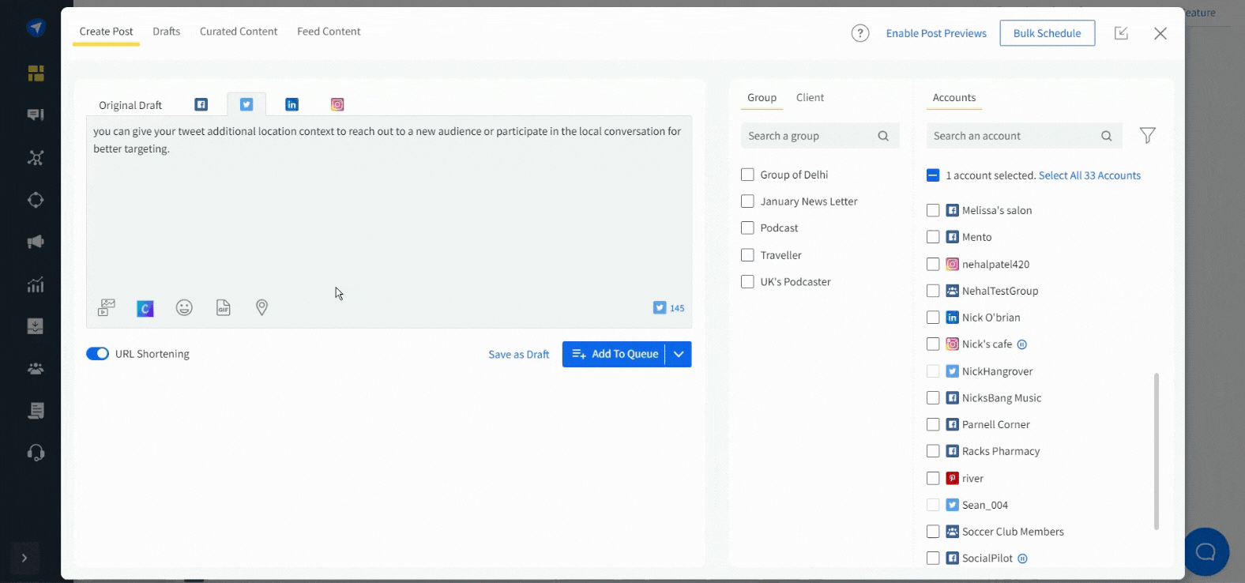
Task: Expand the Add To Queue dropdown arrow
Action: [679, 355]
